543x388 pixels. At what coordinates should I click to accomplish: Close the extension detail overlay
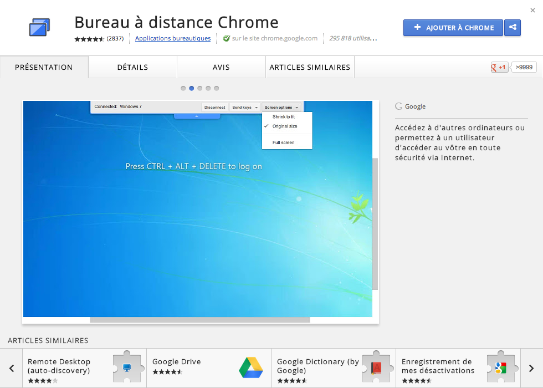point(532,11)
